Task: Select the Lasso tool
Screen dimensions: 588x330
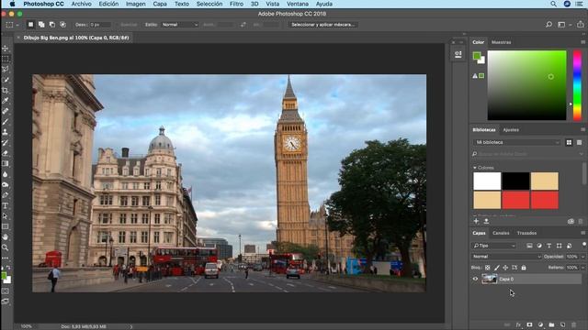Action: click(6, 70)
